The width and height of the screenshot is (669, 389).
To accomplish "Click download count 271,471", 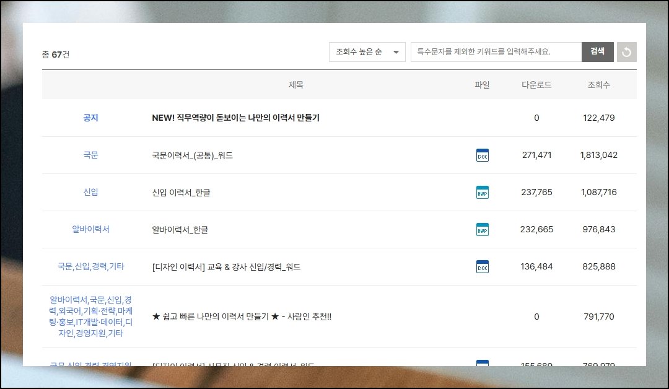I will click(536, 155).
